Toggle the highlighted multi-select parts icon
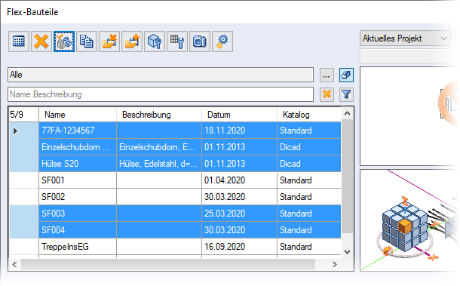Screen dimensions: 460x286 [x=64, y=42]
